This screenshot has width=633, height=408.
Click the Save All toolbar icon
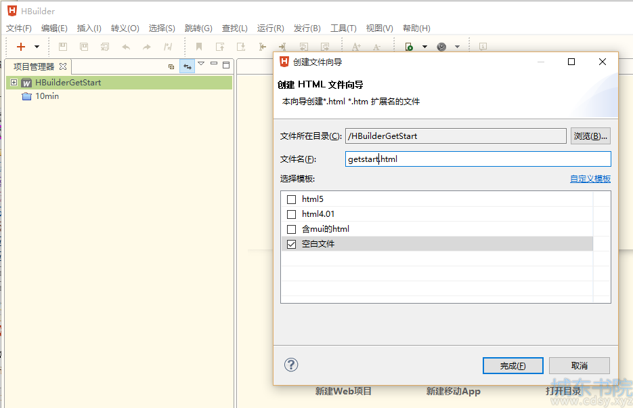(x=105, y=47)
